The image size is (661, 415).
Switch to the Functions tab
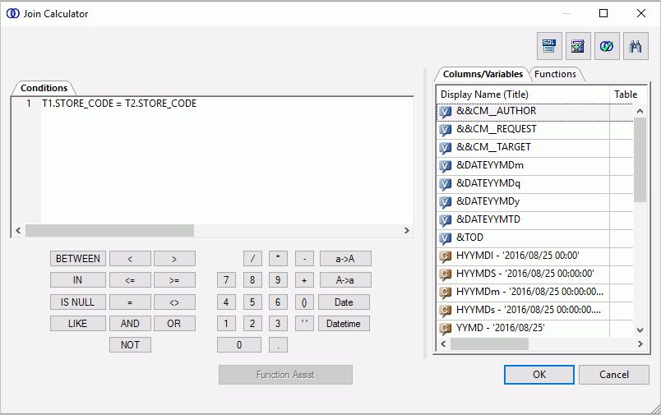555,74
